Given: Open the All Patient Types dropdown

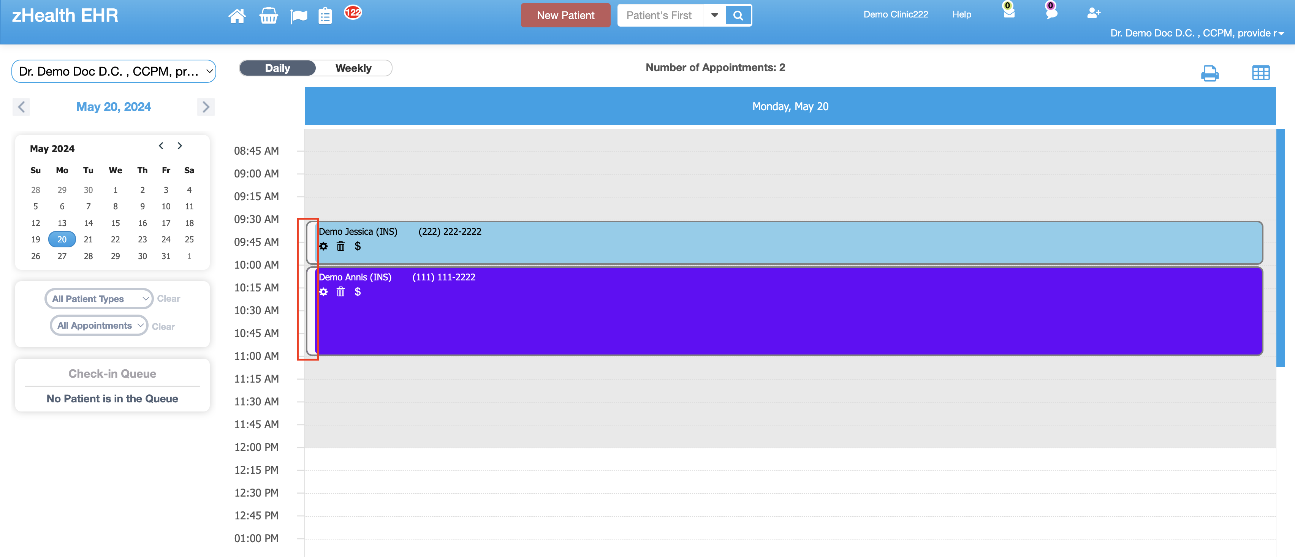Looking at the screenshot, I should point(99,299).
